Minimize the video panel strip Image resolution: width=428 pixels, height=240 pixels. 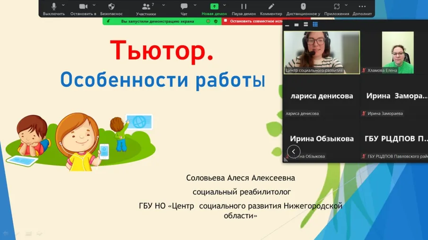point(287,25)
